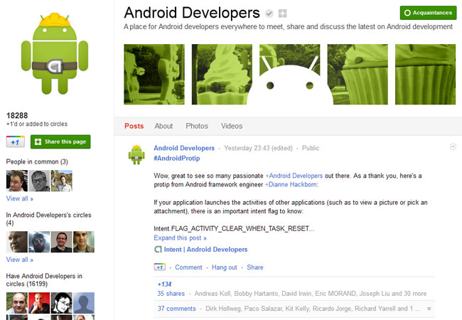The width and height of the screenshot is (462, 320).
Task: Open the default silhouette avatar in followers
Action: coord(84,303)
